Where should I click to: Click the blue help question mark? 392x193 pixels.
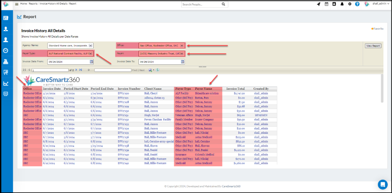pyautogui.click(x=357, y=4)
